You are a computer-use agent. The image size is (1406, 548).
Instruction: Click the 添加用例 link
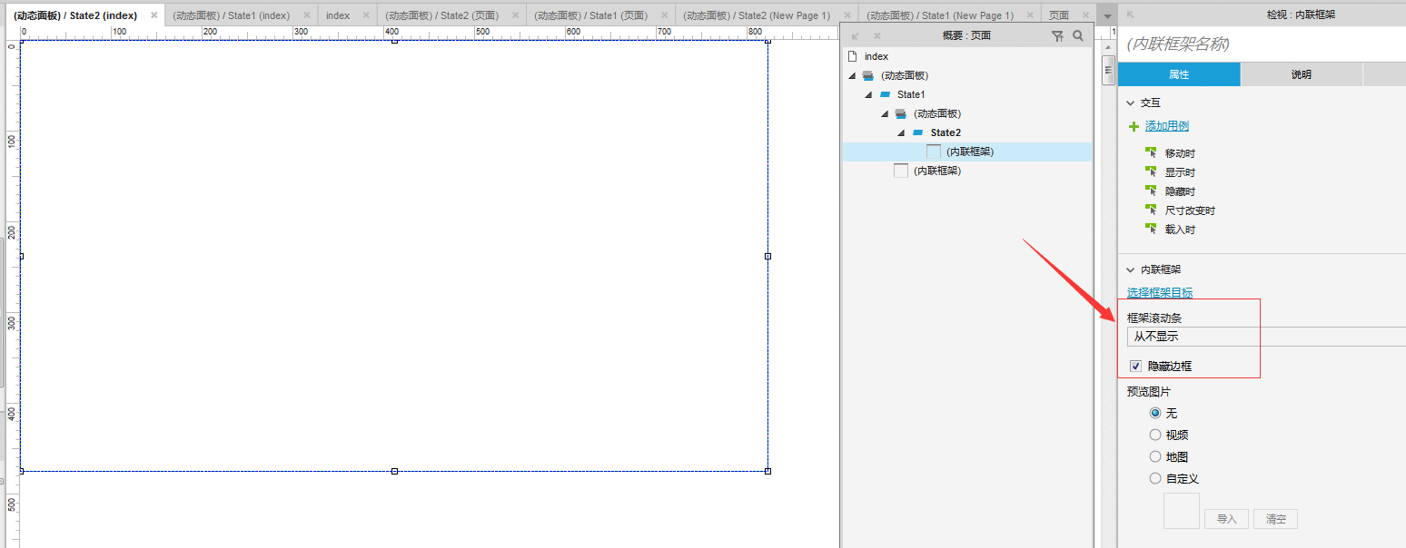pos(1167,126)
